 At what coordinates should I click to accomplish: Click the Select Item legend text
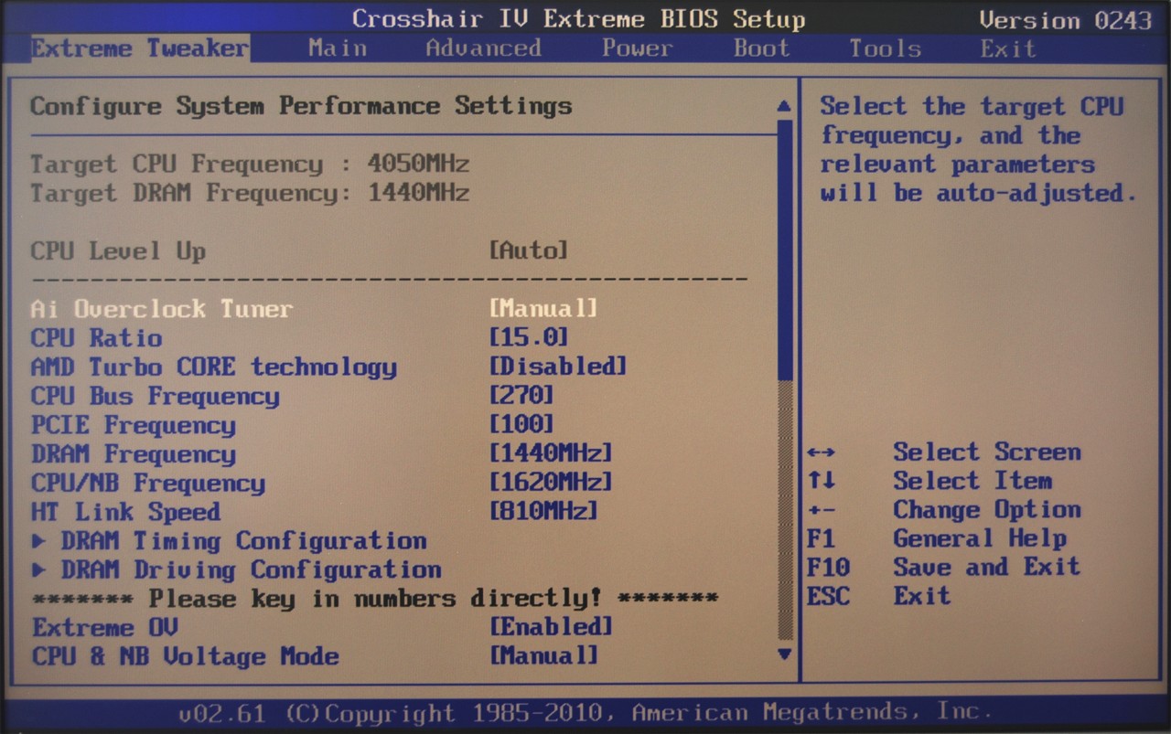coord(972,481)
